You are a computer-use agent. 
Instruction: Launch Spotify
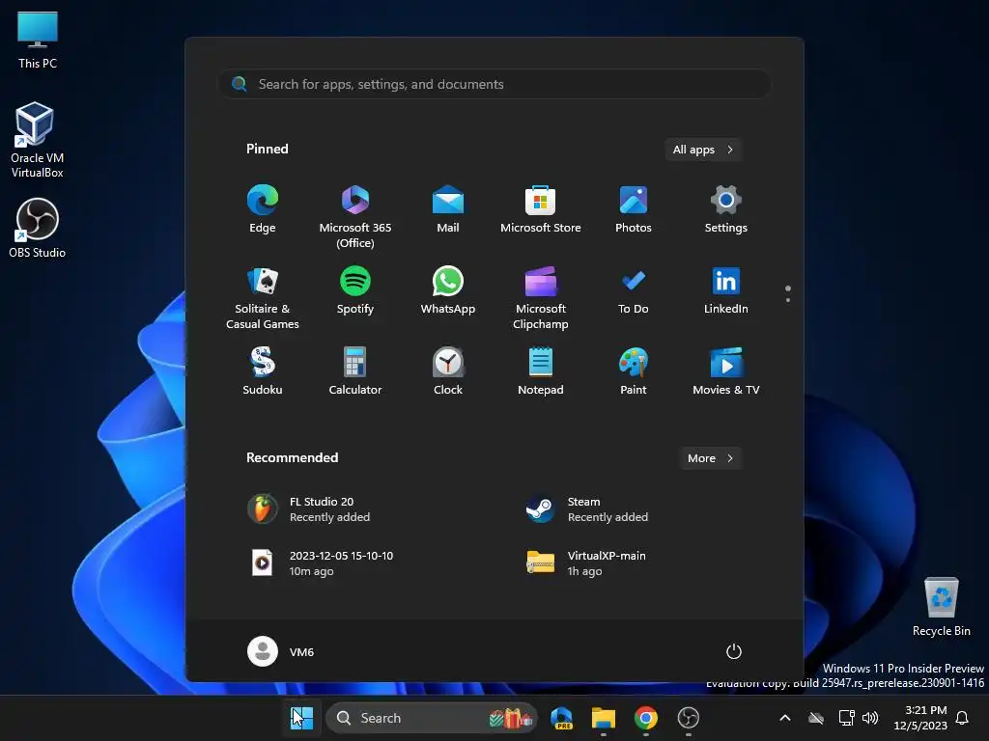(355, 290)
